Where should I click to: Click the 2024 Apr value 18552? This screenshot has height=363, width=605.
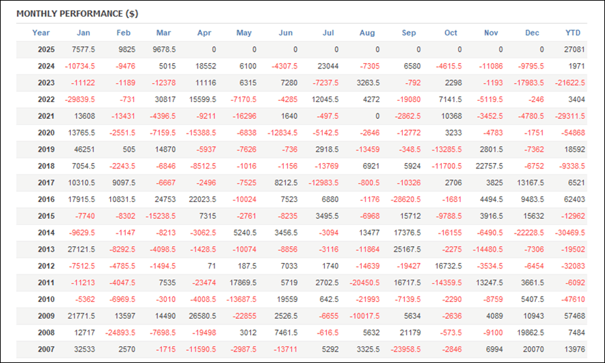[x=206, y=66]
